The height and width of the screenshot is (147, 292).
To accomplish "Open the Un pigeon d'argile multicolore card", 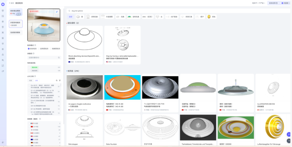I will pos(85,93).
